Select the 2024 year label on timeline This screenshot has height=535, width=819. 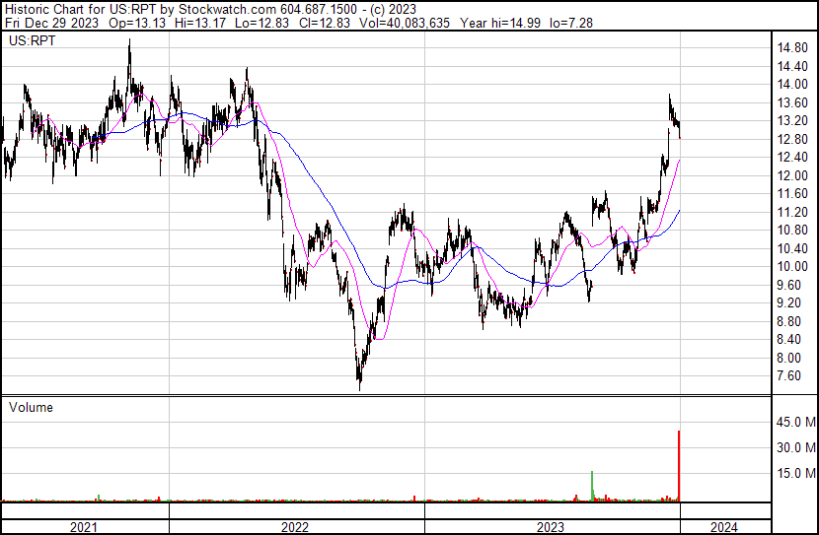tap(722, 527)
